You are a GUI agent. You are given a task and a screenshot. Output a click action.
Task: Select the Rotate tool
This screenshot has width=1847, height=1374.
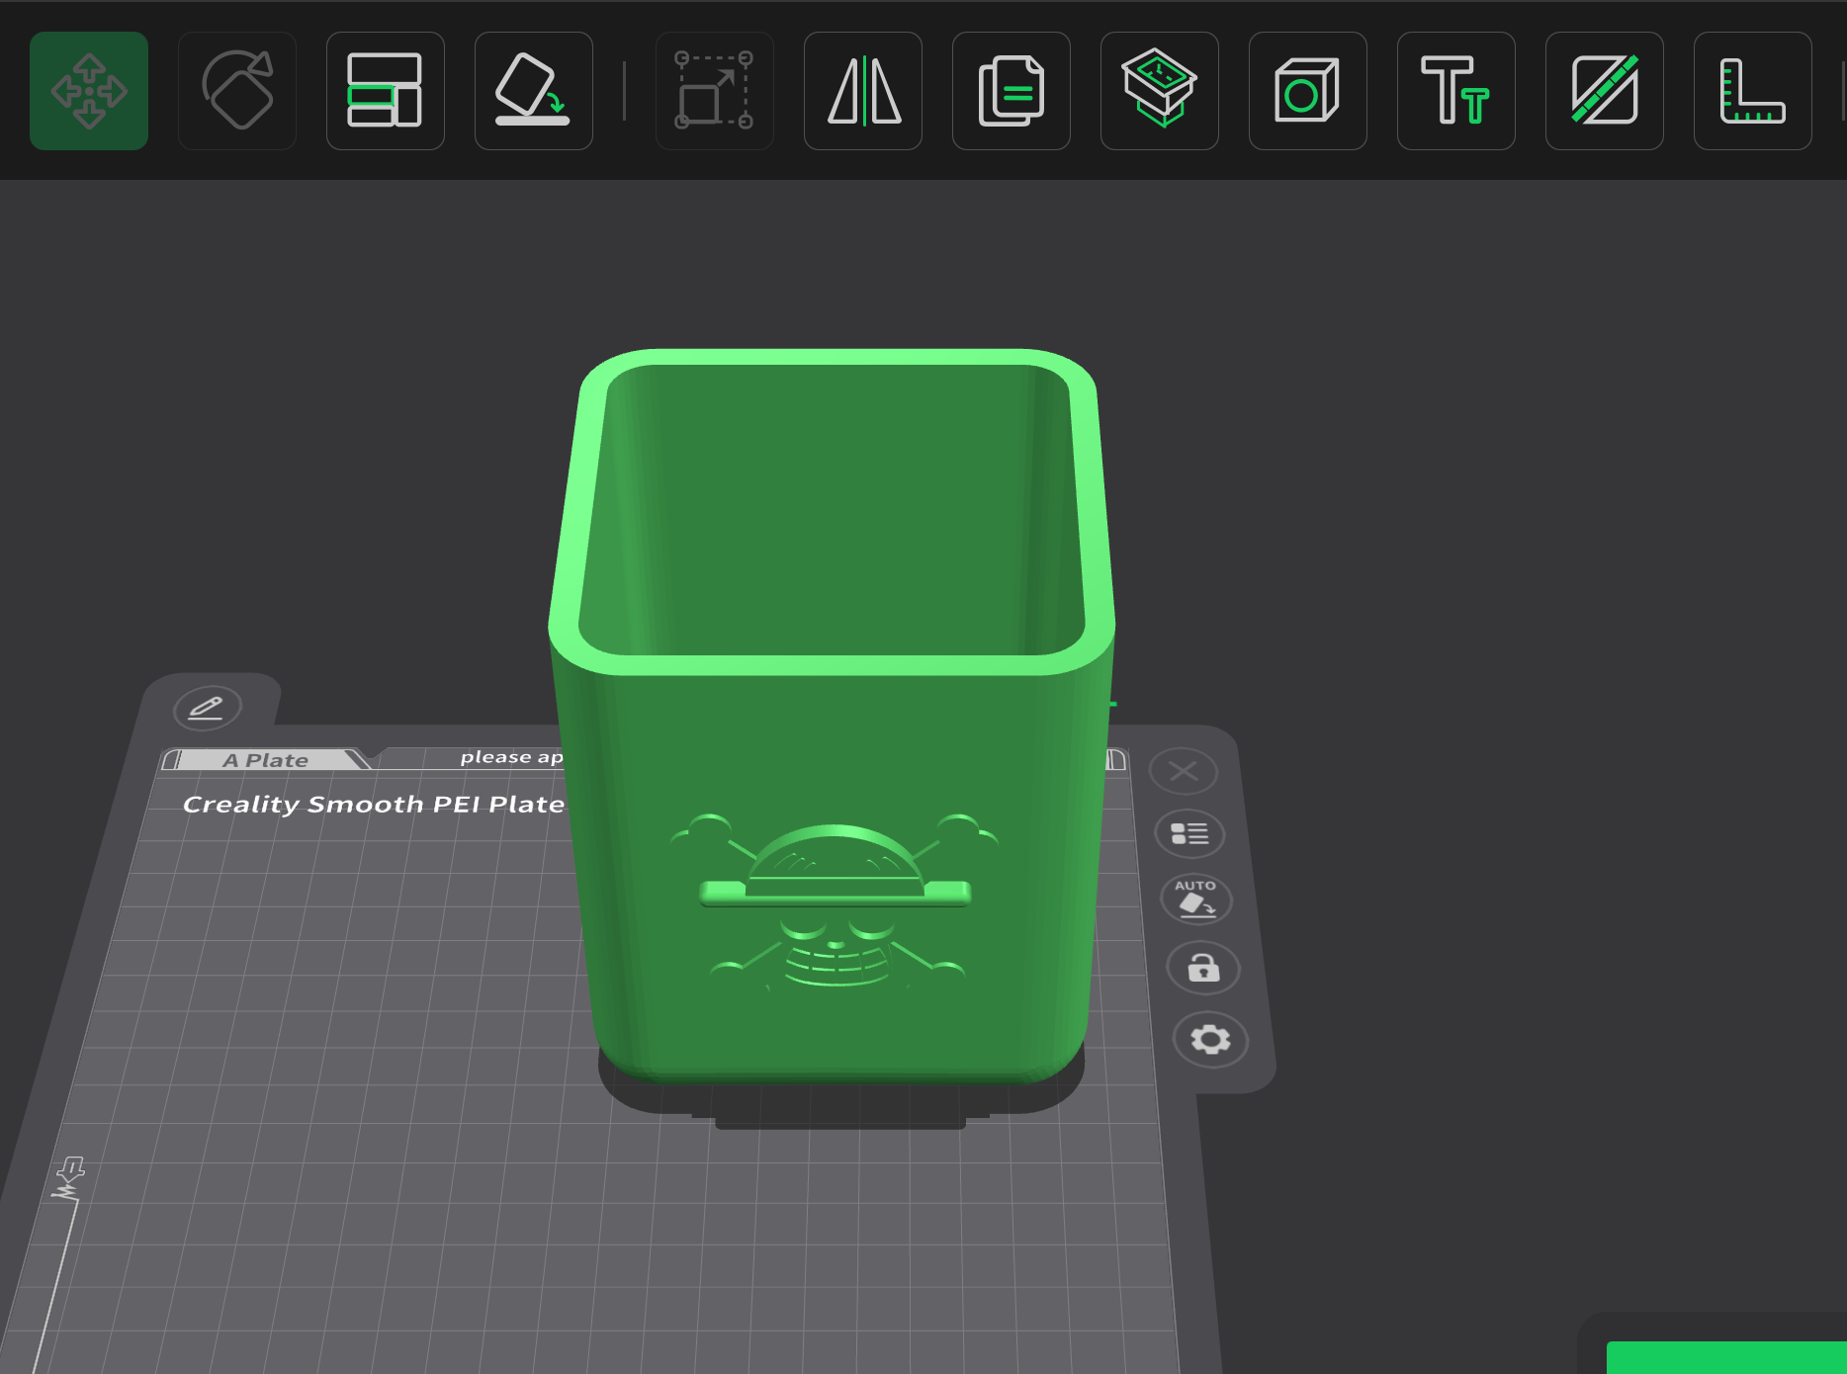pos(237,91)
